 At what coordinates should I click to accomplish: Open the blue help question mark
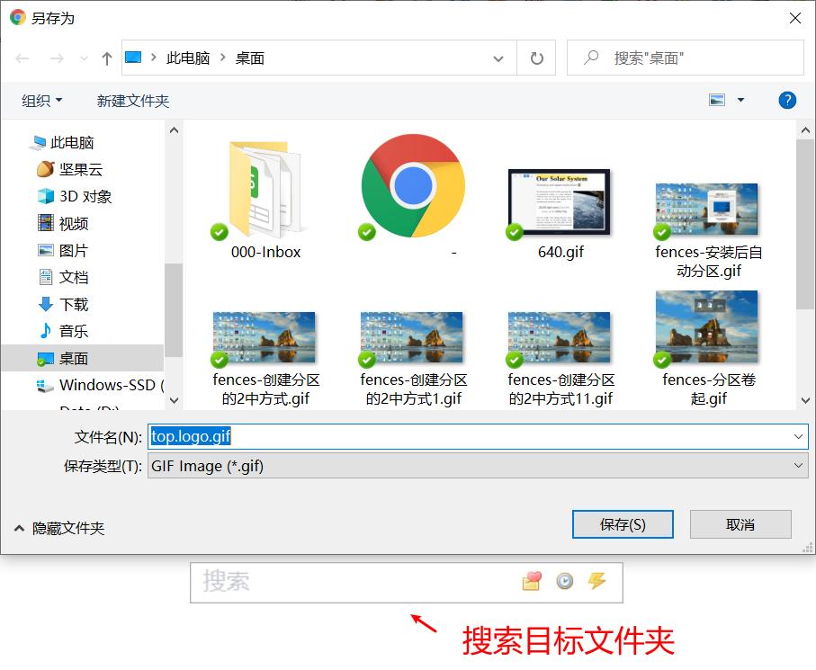pyautogui.click(x=787, y=100)
